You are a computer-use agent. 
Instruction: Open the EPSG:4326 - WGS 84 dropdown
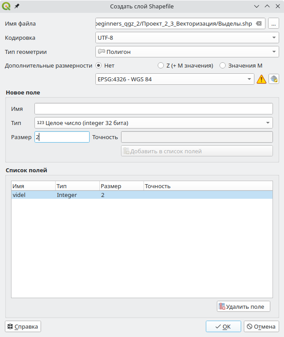coord(175,79)
